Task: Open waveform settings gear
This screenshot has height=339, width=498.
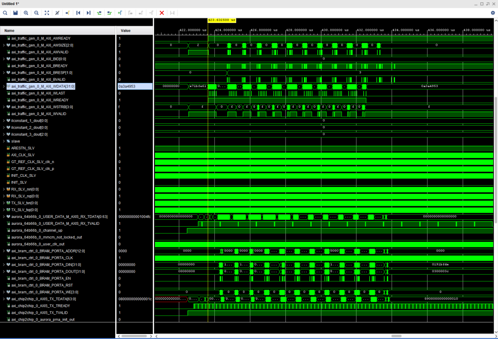Action: (492, 13)
